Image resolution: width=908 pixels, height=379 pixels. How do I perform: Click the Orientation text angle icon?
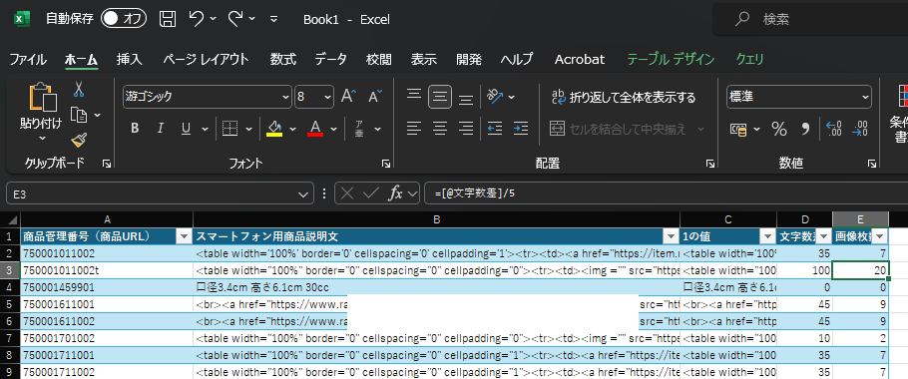coord(495,97)
